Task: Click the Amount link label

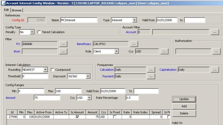Action: (10, 98)
